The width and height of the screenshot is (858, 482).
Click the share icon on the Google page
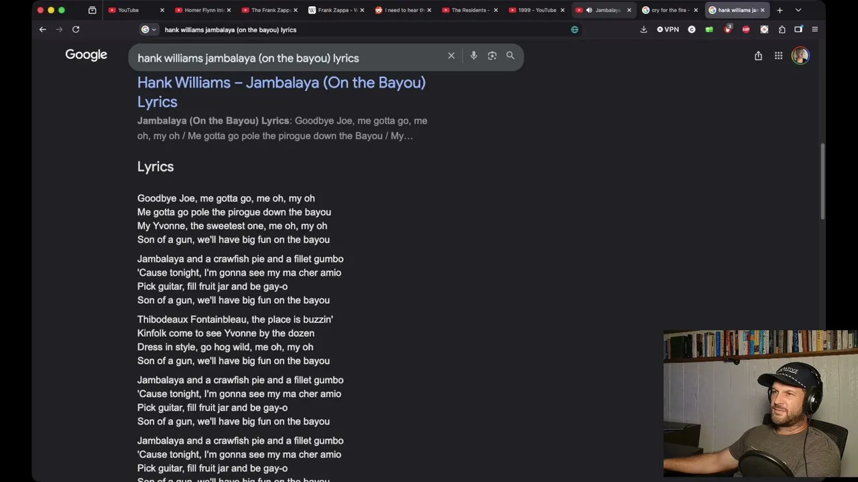tap(758, 56)
